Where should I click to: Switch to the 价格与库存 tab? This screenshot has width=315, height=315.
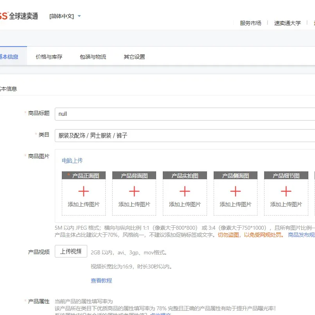[x=49, y=57]
